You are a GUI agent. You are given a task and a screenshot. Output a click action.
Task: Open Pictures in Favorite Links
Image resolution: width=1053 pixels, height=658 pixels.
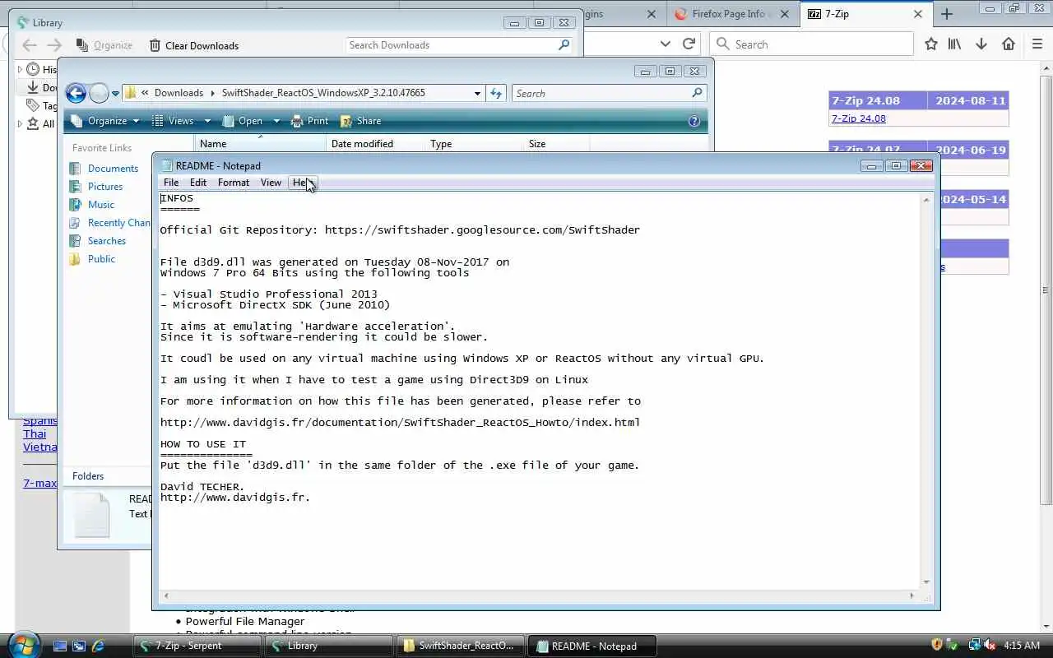(96, 187)
